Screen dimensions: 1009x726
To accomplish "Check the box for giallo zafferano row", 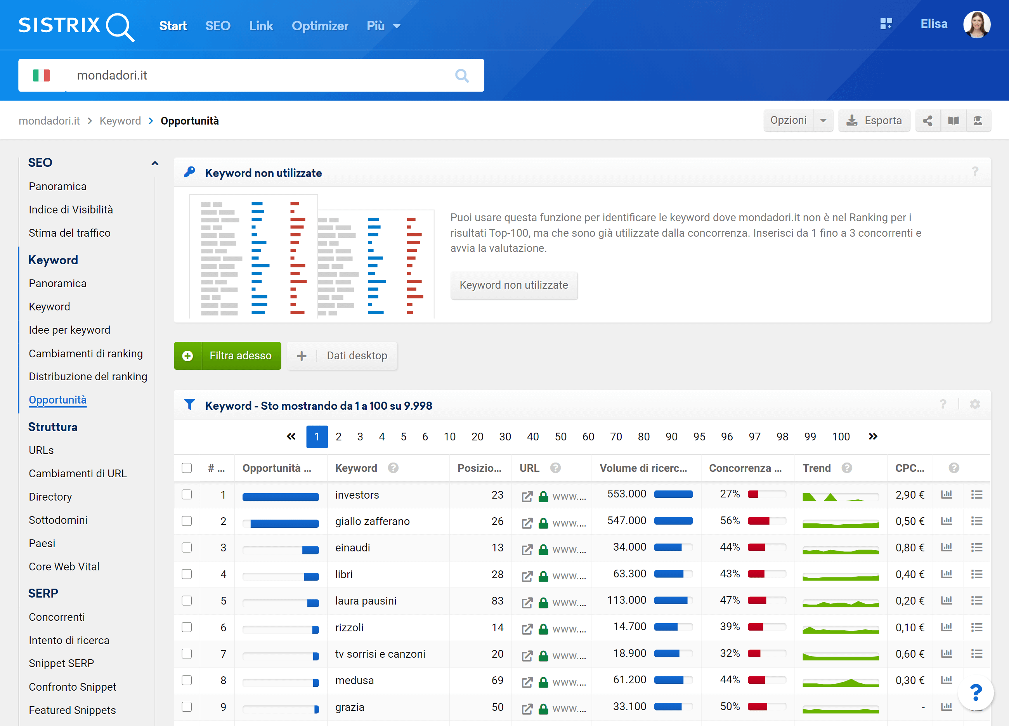I will (x=187, y=521).
